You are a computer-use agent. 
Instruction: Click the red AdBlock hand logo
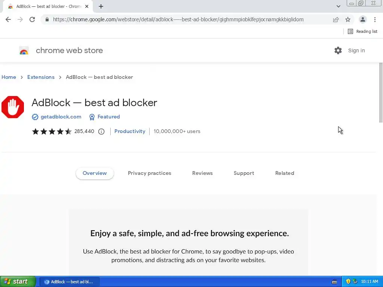tap(13, 107)
